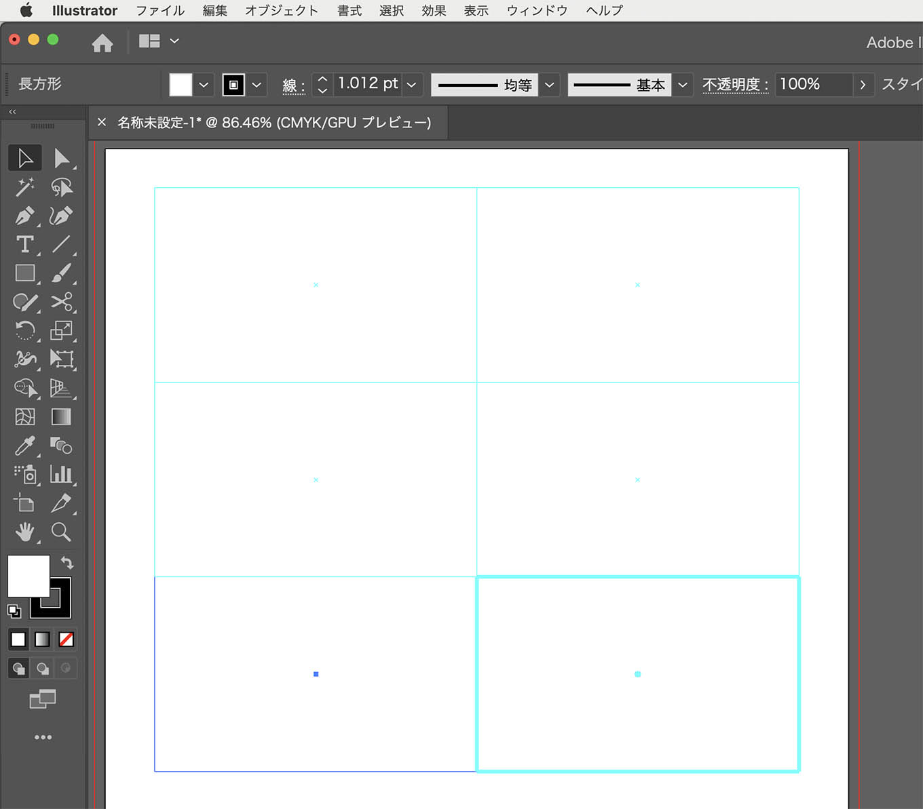Go to Home screen icon

(102, 43)
